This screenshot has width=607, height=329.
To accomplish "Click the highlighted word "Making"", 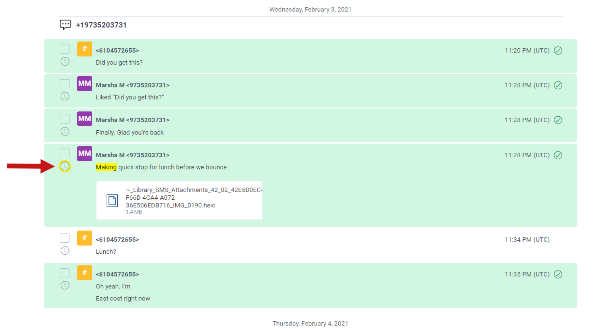I will pos(106,167).
